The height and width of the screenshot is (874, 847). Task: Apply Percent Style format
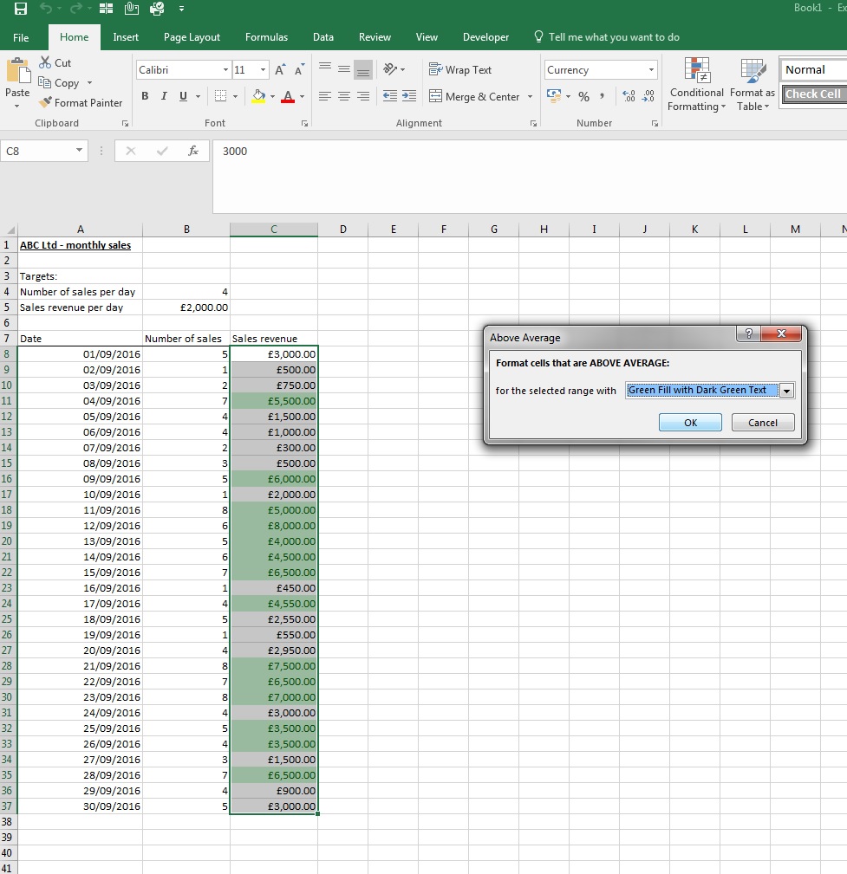583,96
